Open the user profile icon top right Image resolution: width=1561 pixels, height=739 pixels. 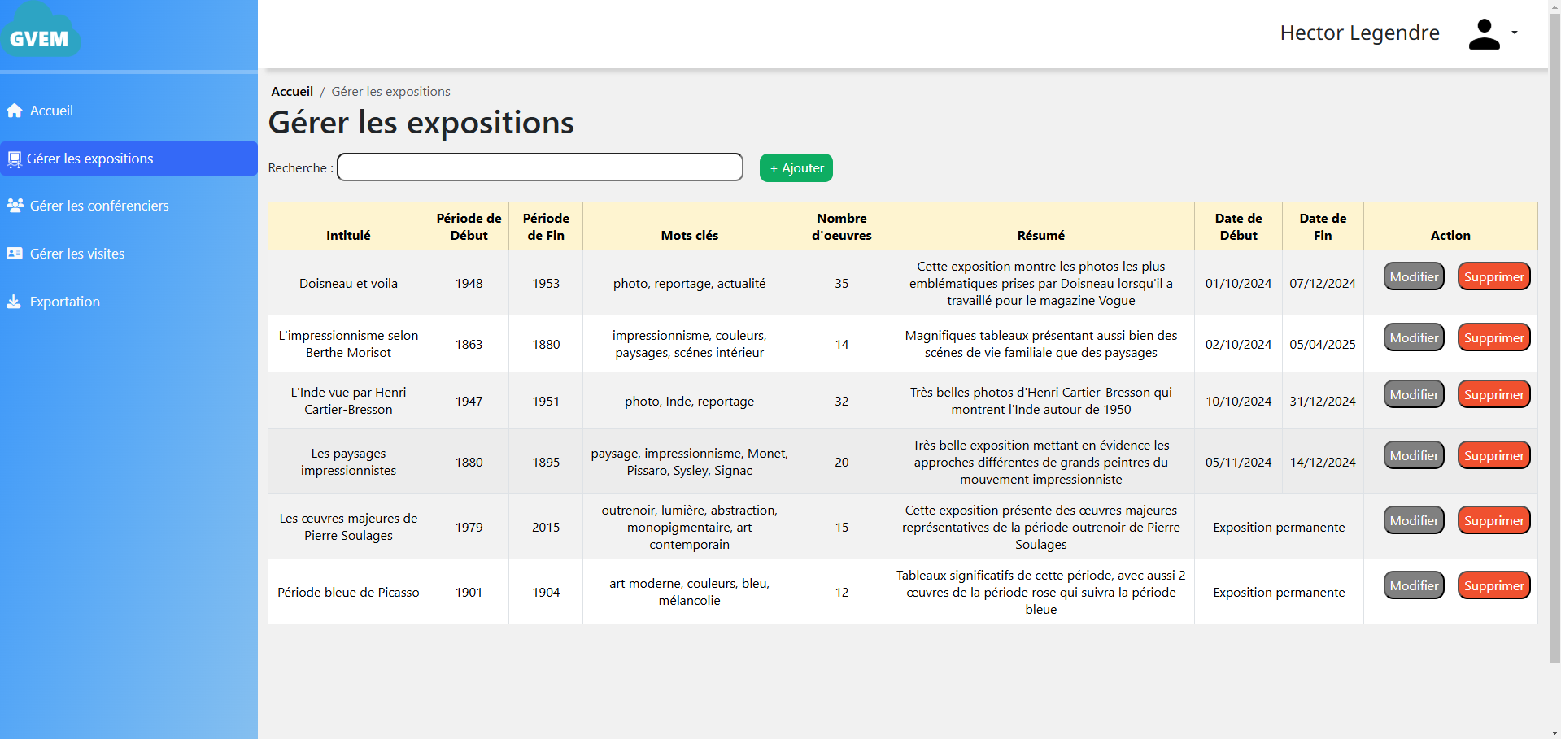click(x=1485, y=33)
